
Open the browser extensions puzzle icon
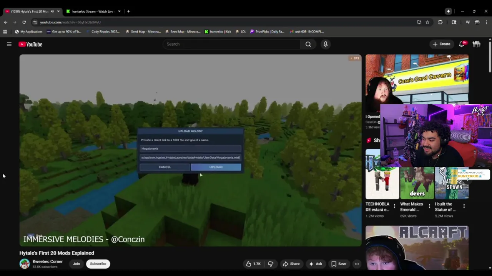(x=440, y=22)
